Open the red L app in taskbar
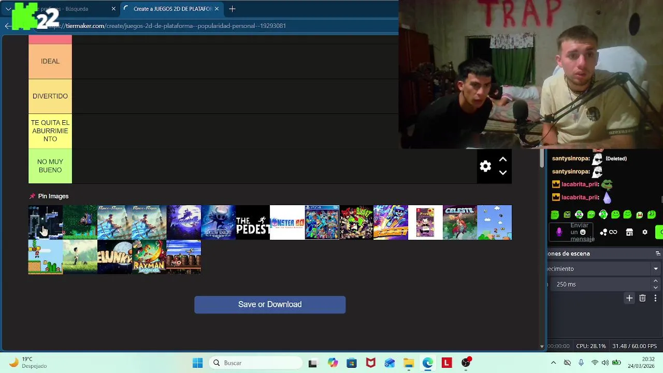Image resolution: width=663 pixels, height=373 pixels. [x=446, y=363]
